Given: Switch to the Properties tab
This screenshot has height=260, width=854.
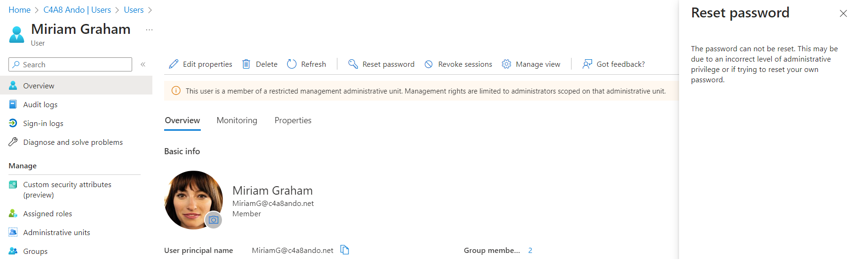Looking at the screenshot, I should (293, 120).
